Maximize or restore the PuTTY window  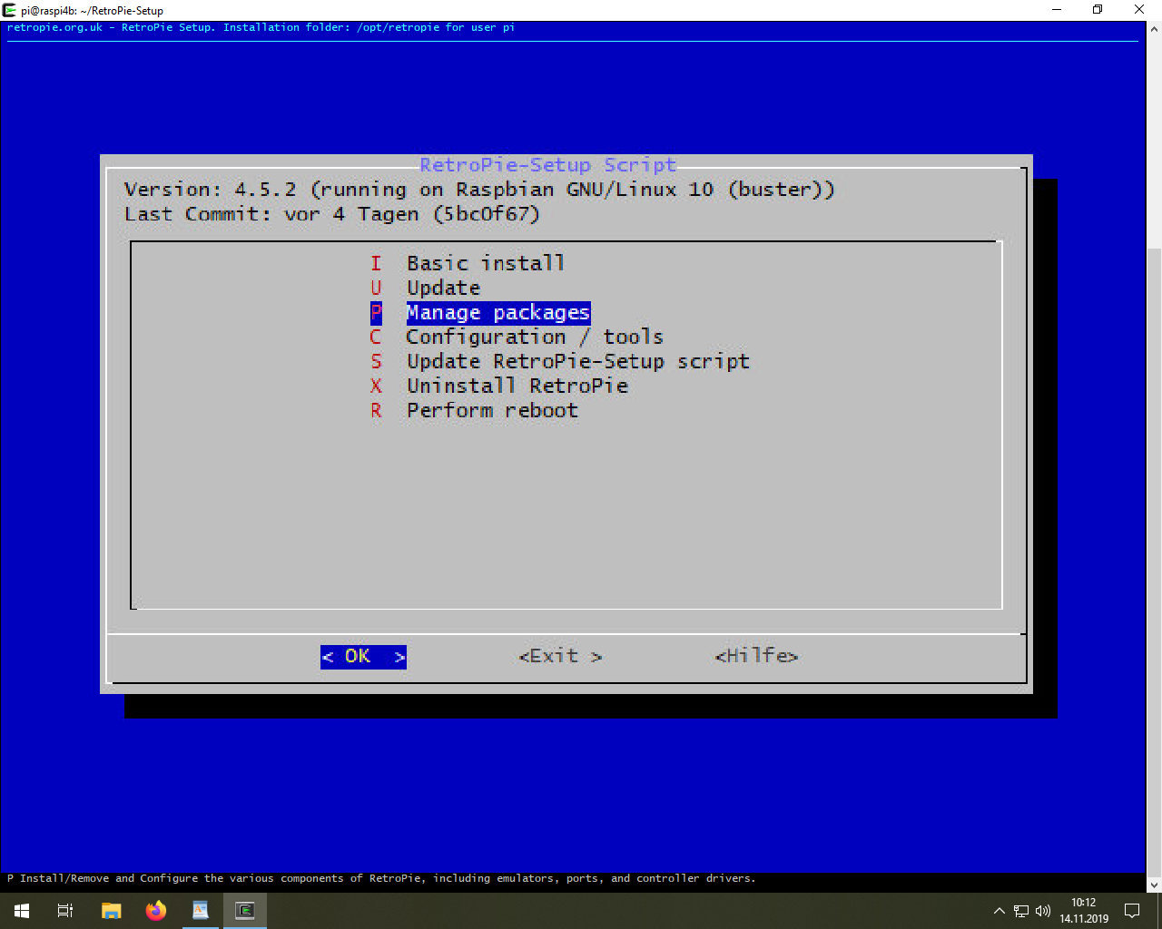[1098, 10]
